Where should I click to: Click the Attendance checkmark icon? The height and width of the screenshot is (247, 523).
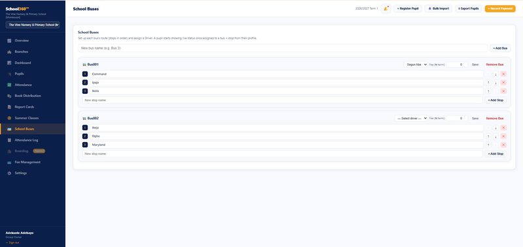9,85
